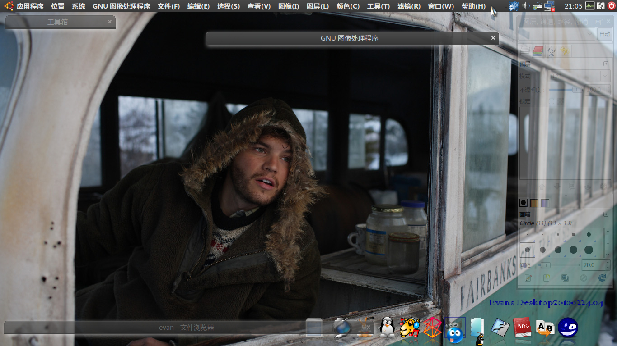617x346 pixels.
Task: Open the 工具(T) menu
Action: tap(379, 6)
